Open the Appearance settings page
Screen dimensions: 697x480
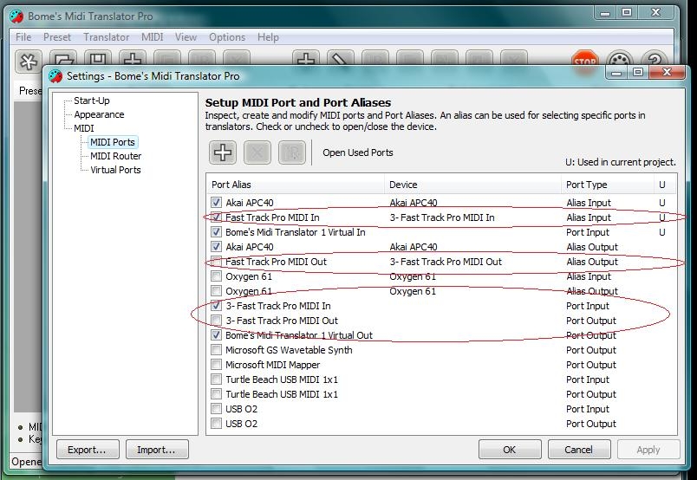pyautogui.click(x=99, y=114)
